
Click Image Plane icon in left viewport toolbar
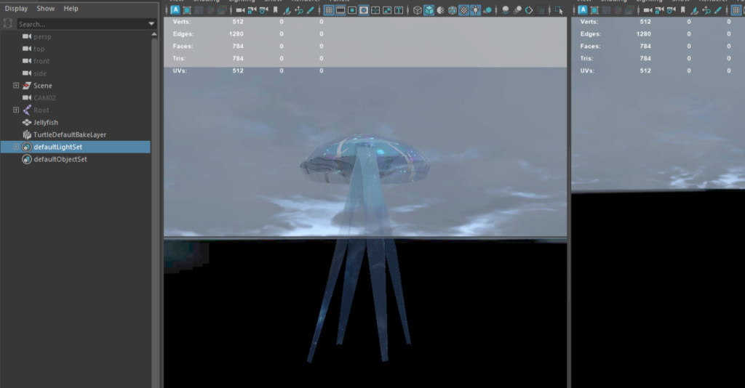tap(287, 10)
